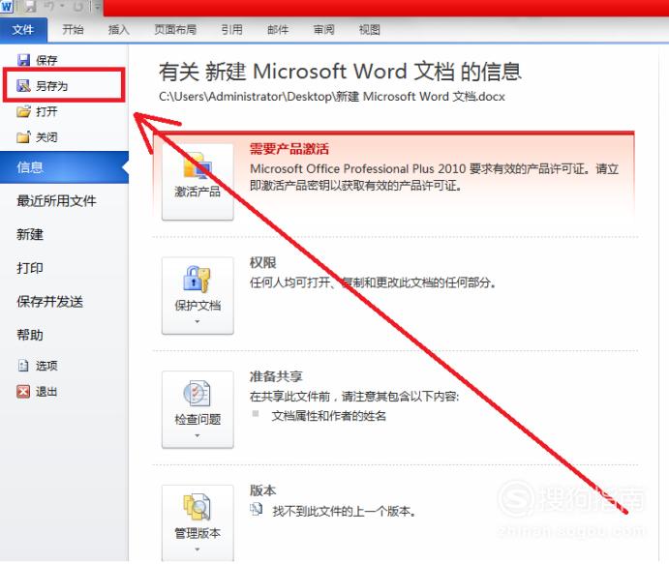Click the document icon beside 找不到此文件的上一个版本
The image size is (669, 564).
(x=257, y=509)
